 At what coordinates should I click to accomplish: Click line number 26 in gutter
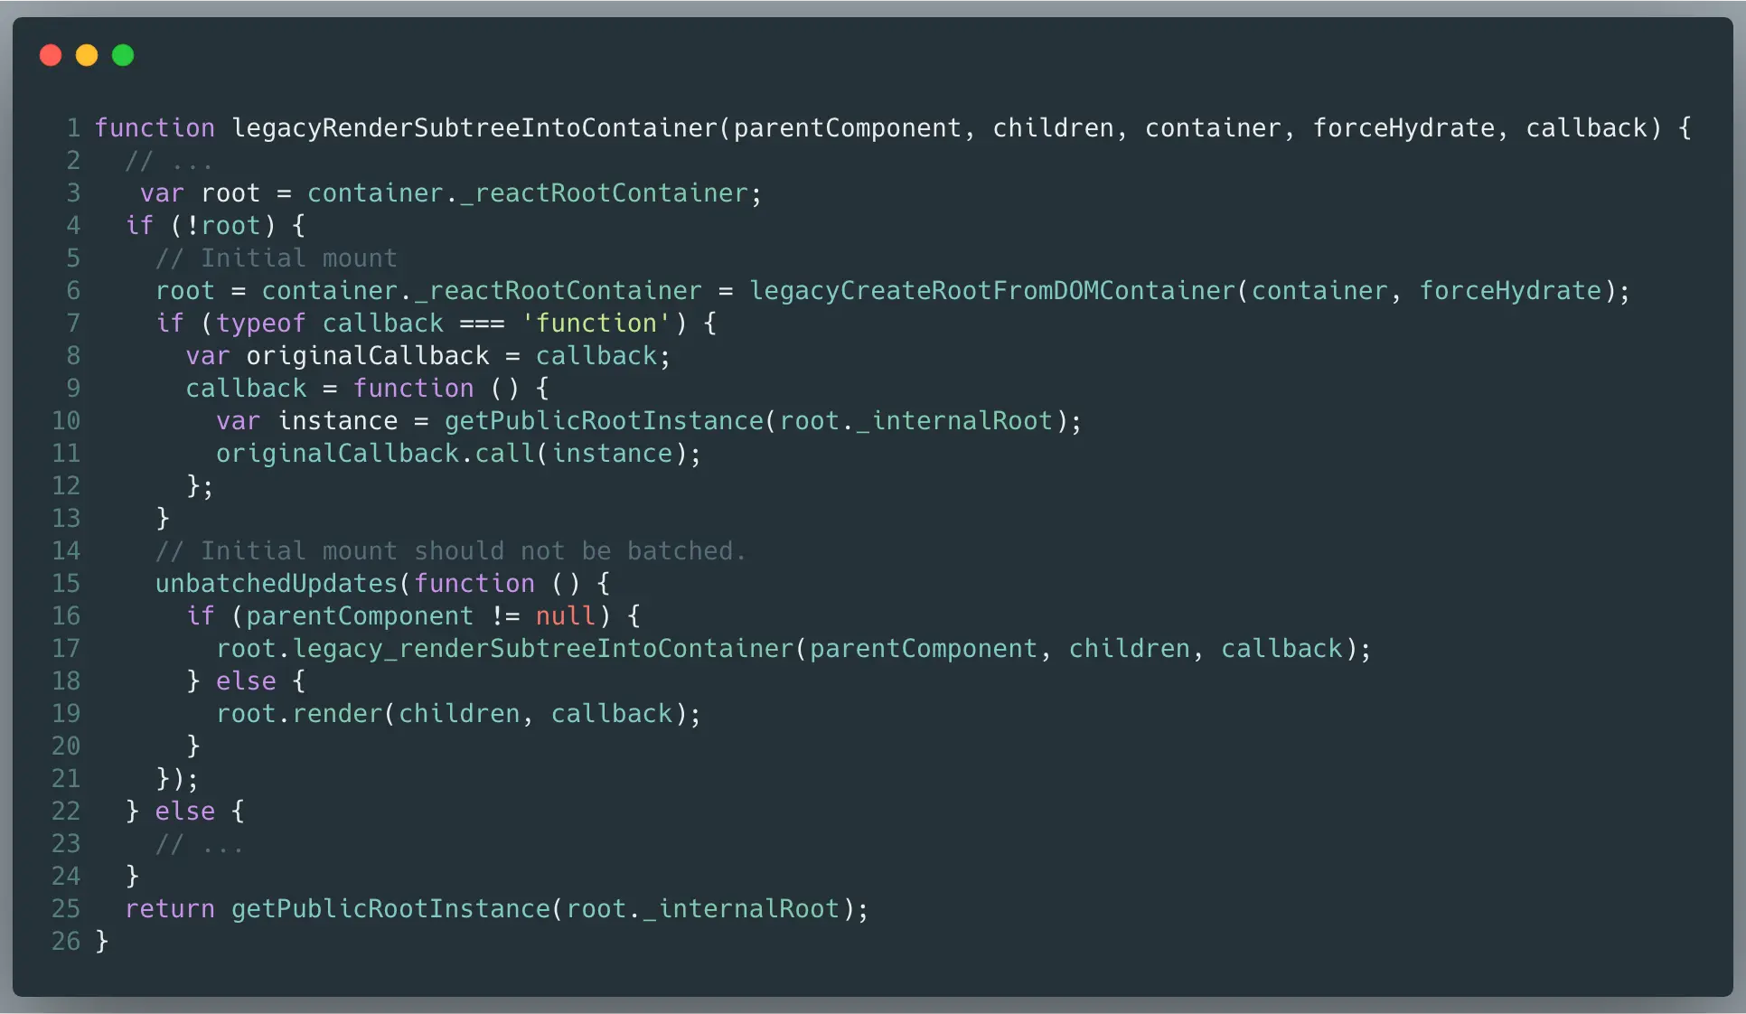point(66,942)
